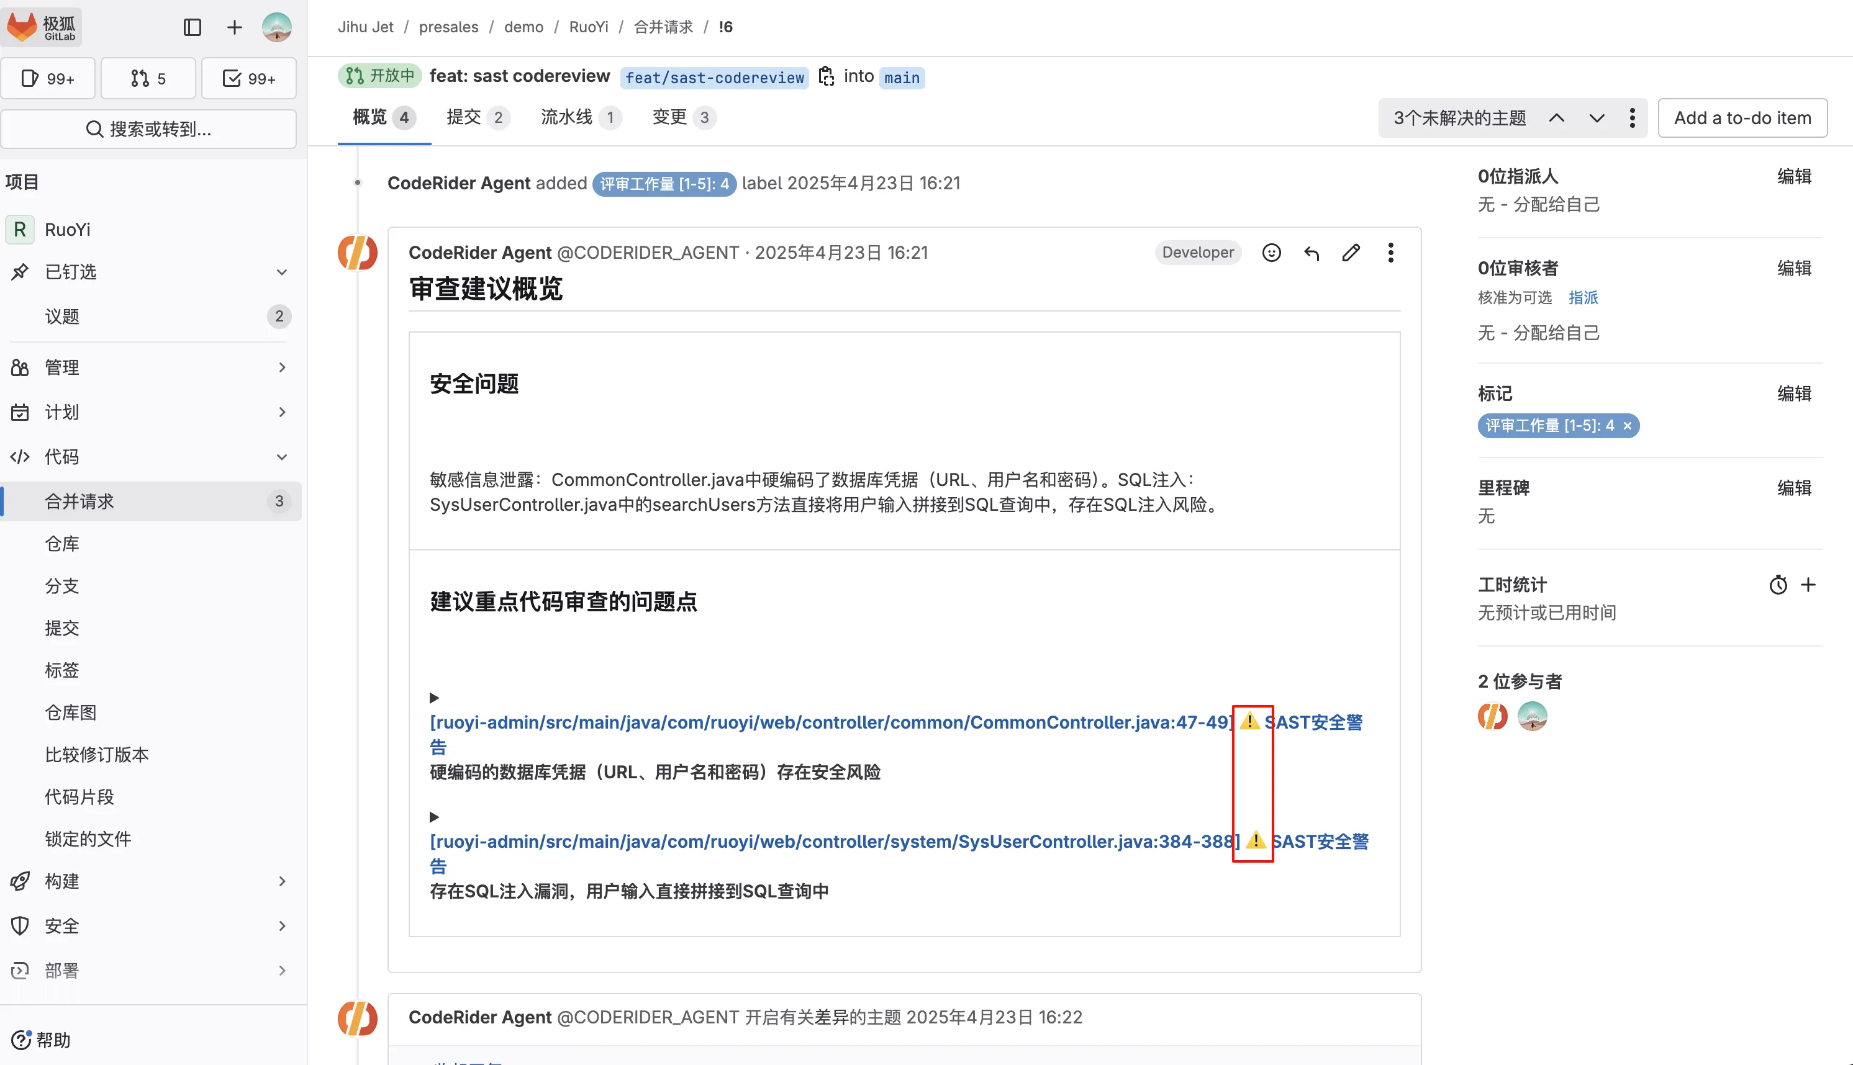Add time entry with plus icon

(1808, 585)
